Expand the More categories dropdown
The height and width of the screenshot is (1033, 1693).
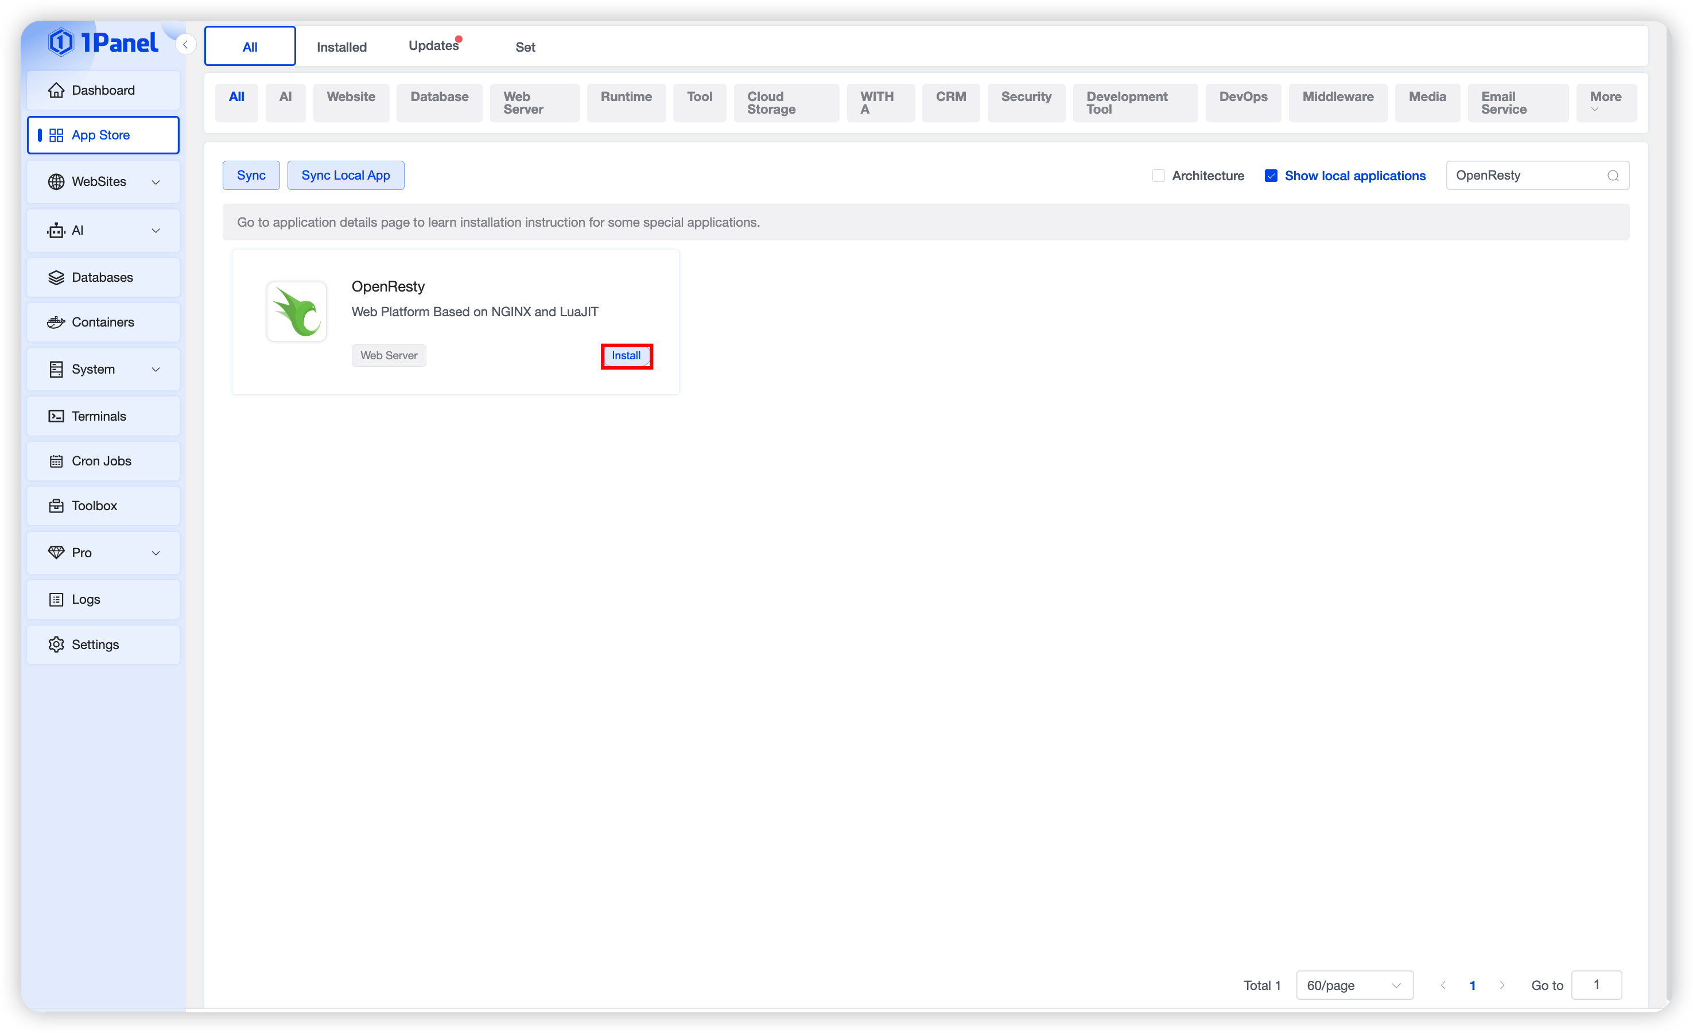point(1605,102)
